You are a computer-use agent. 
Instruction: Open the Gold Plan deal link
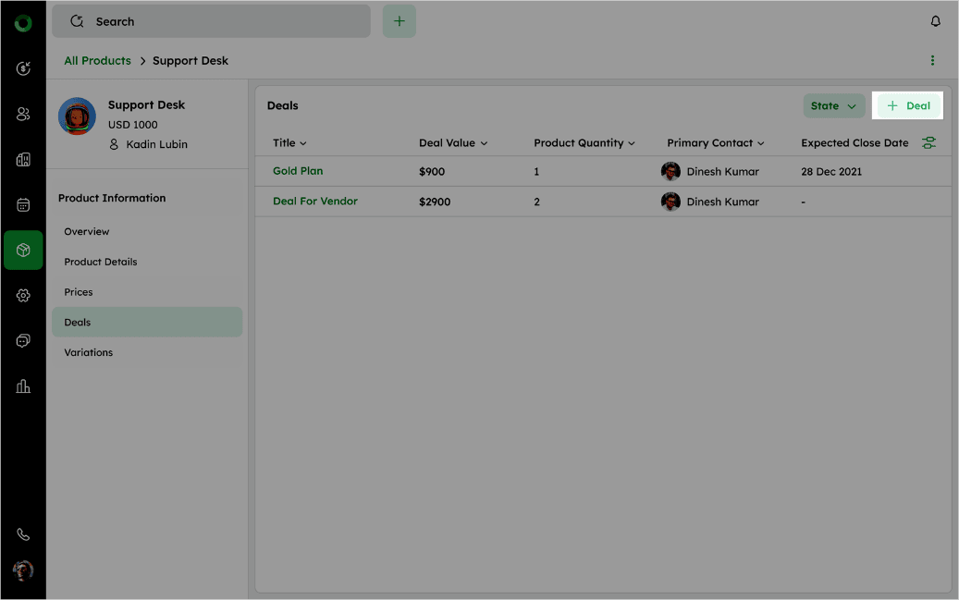pyautogui.click(x=298, y=171)
